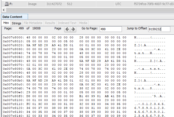The height and width of the screenshot is (117, 174).
Task: Click ASCII text 't.x.t...H.......'
Action: click(x=150, y=53)
